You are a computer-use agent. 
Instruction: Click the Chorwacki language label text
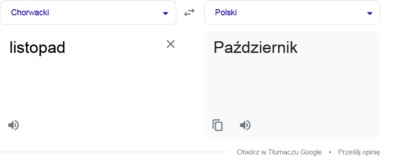click(30, 13)
